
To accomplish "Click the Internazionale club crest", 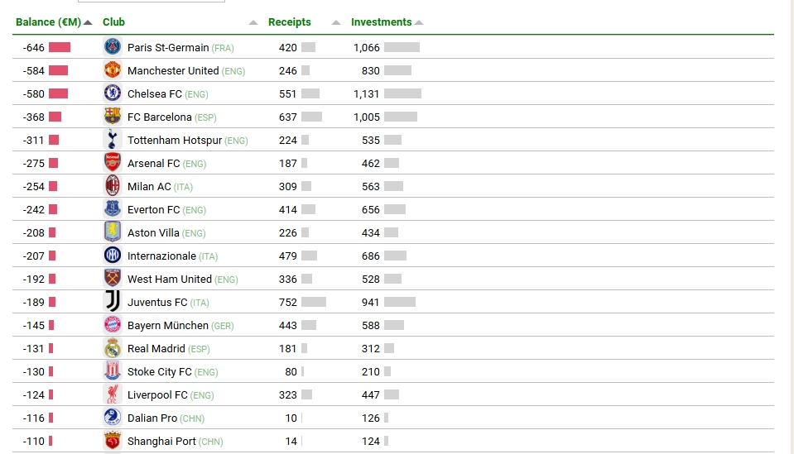I will pyautogui.click(x=113, y=256).
